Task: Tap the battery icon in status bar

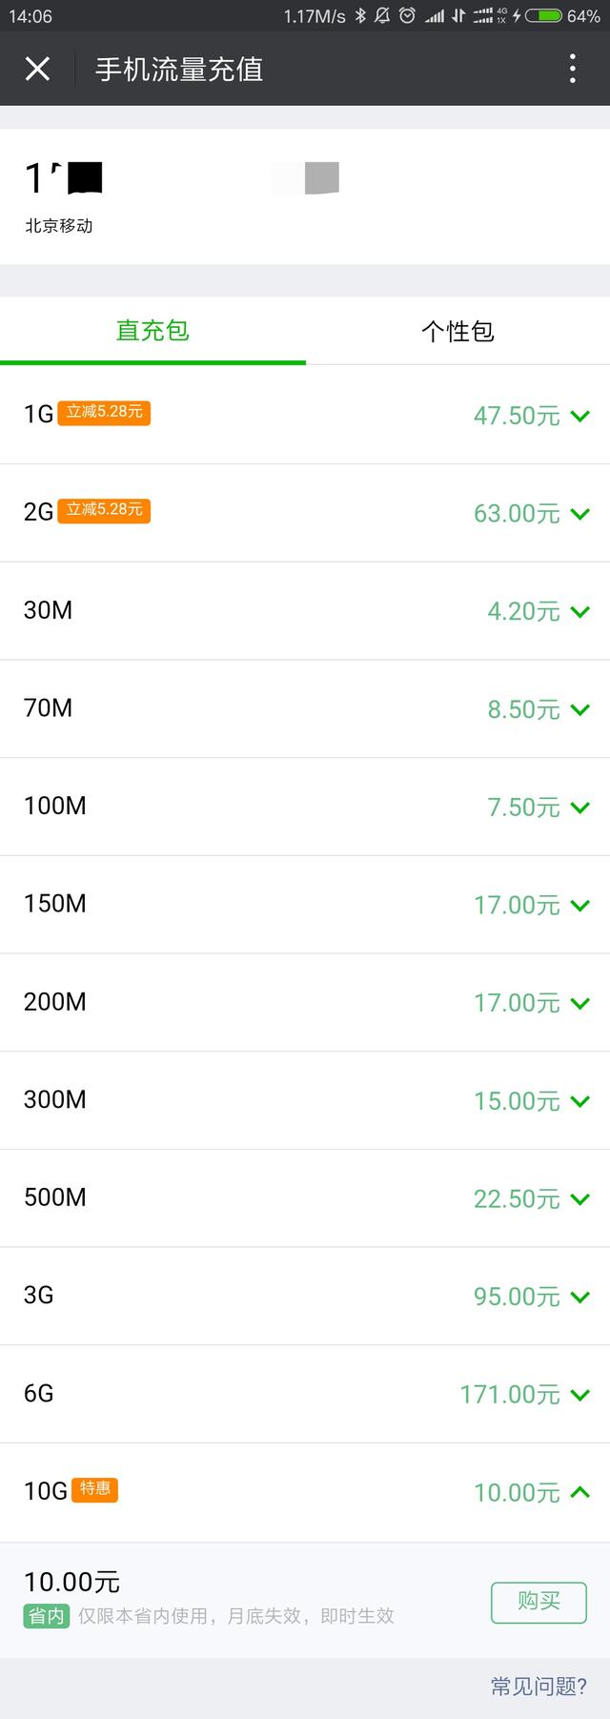Action: [542, 16]
